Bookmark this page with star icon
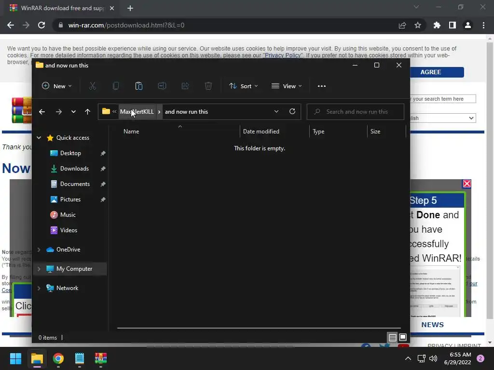 (x=418, y=25)
